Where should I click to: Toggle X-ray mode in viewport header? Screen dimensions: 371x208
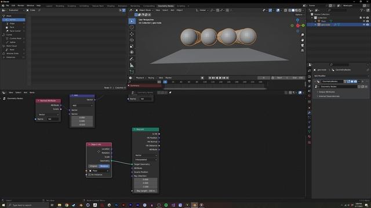pos(286,10)
